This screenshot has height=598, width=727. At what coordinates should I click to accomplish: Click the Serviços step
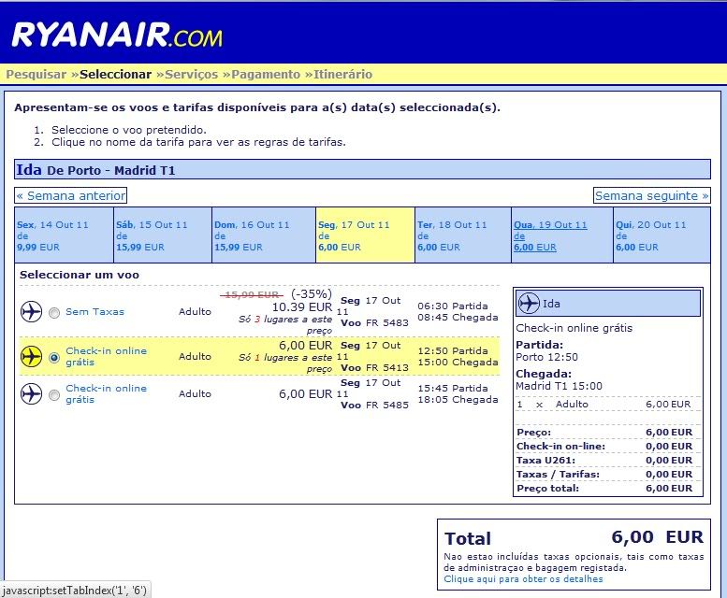pos(191,75)
